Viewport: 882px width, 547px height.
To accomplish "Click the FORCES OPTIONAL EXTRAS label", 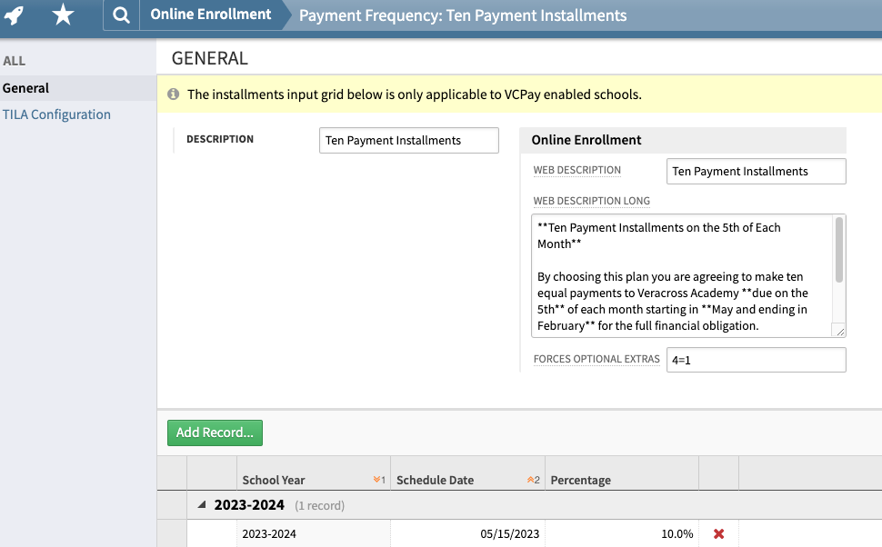I will 596,359.
